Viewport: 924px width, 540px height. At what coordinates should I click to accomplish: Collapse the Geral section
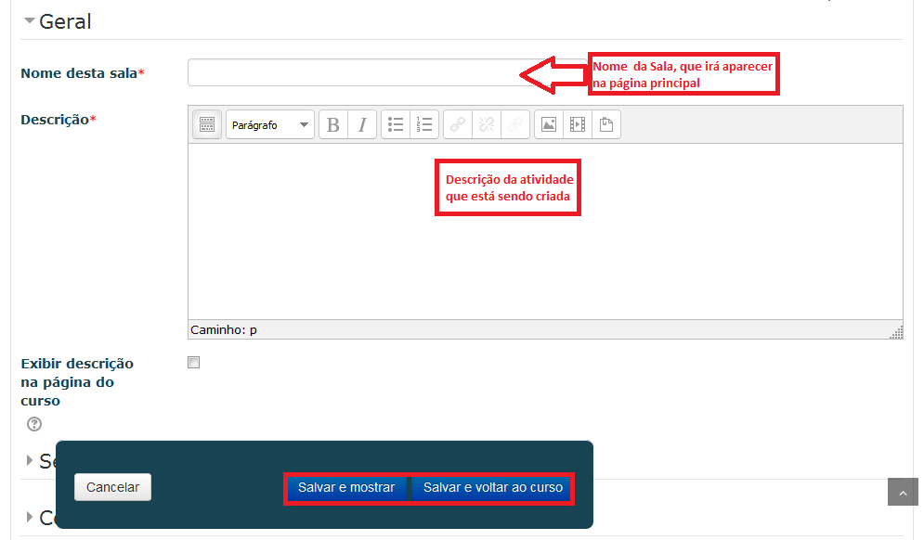pyautogui.click(x=29, y=21)
